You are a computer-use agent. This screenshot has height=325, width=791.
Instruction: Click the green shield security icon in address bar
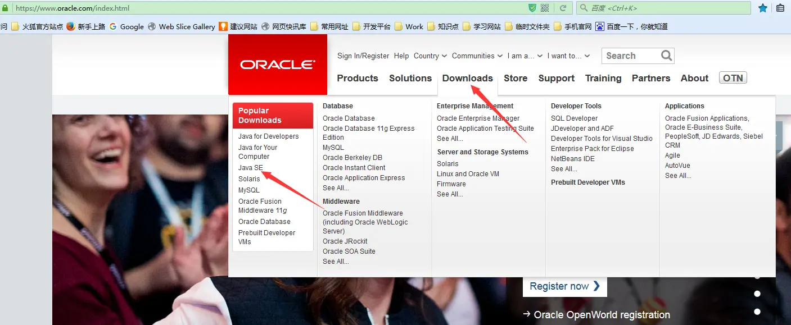point(532,8)
